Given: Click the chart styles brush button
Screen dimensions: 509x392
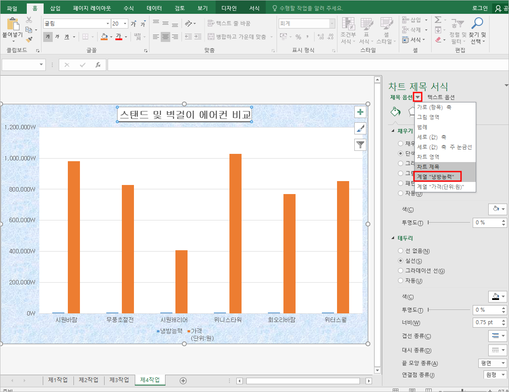Looking at the screenshot, I should click(x=360, y=129).
